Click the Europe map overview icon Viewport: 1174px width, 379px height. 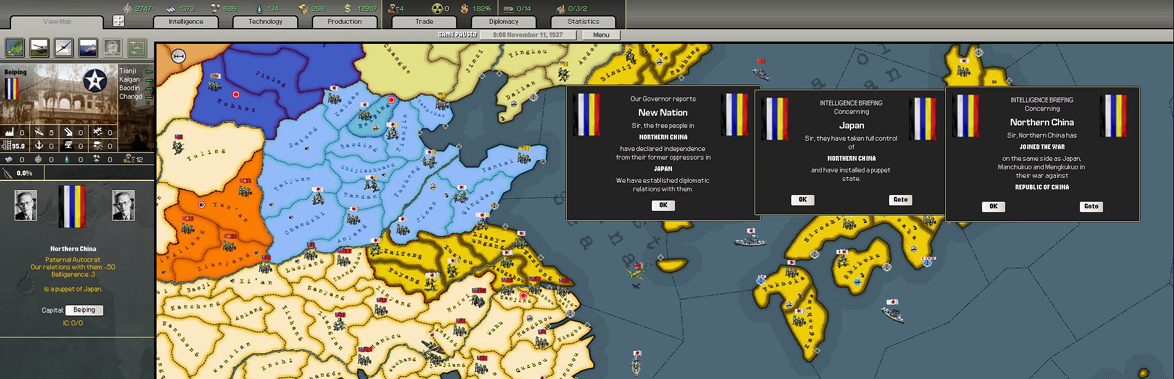[15, 48]
